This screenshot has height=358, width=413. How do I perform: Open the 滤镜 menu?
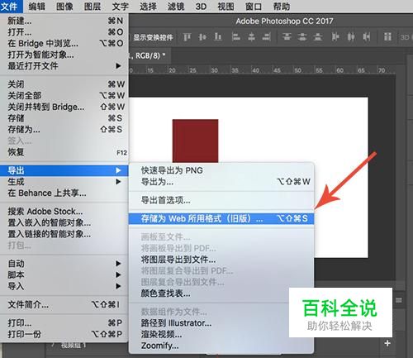coord(176,6)
